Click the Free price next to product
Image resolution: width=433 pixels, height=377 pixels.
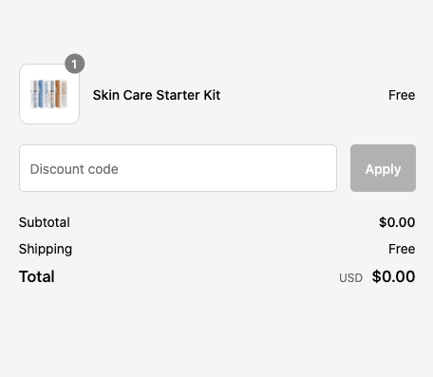(x=402, y=95)
